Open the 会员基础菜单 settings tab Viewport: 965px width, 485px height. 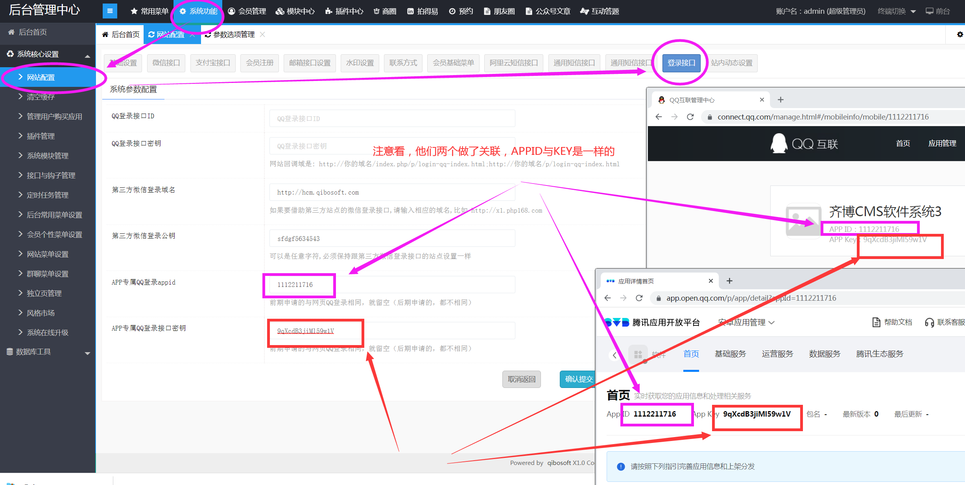453,63
